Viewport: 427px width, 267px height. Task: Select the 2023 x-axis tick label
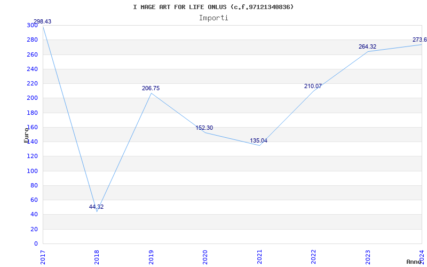tap(368, 257)
